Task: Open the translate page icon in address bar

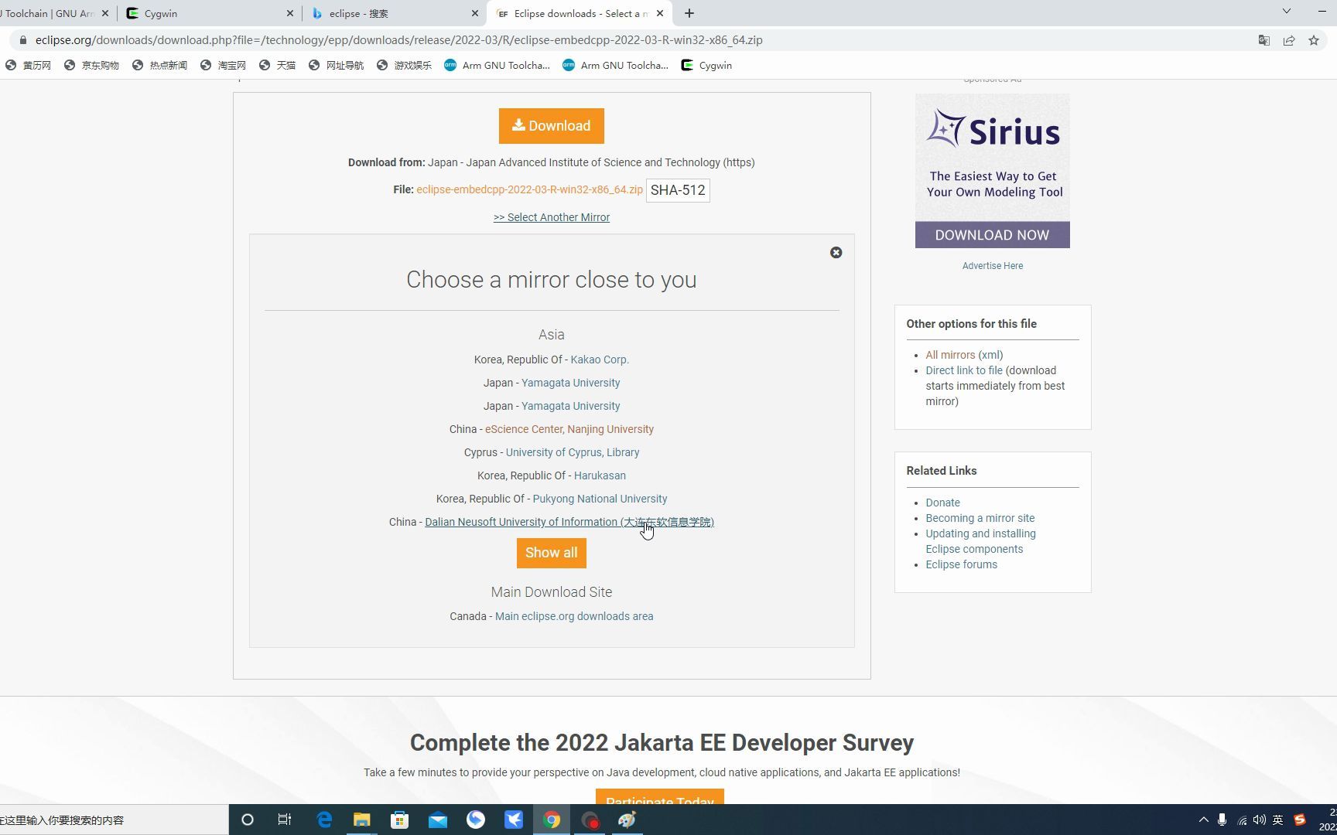Action: 1264,39
